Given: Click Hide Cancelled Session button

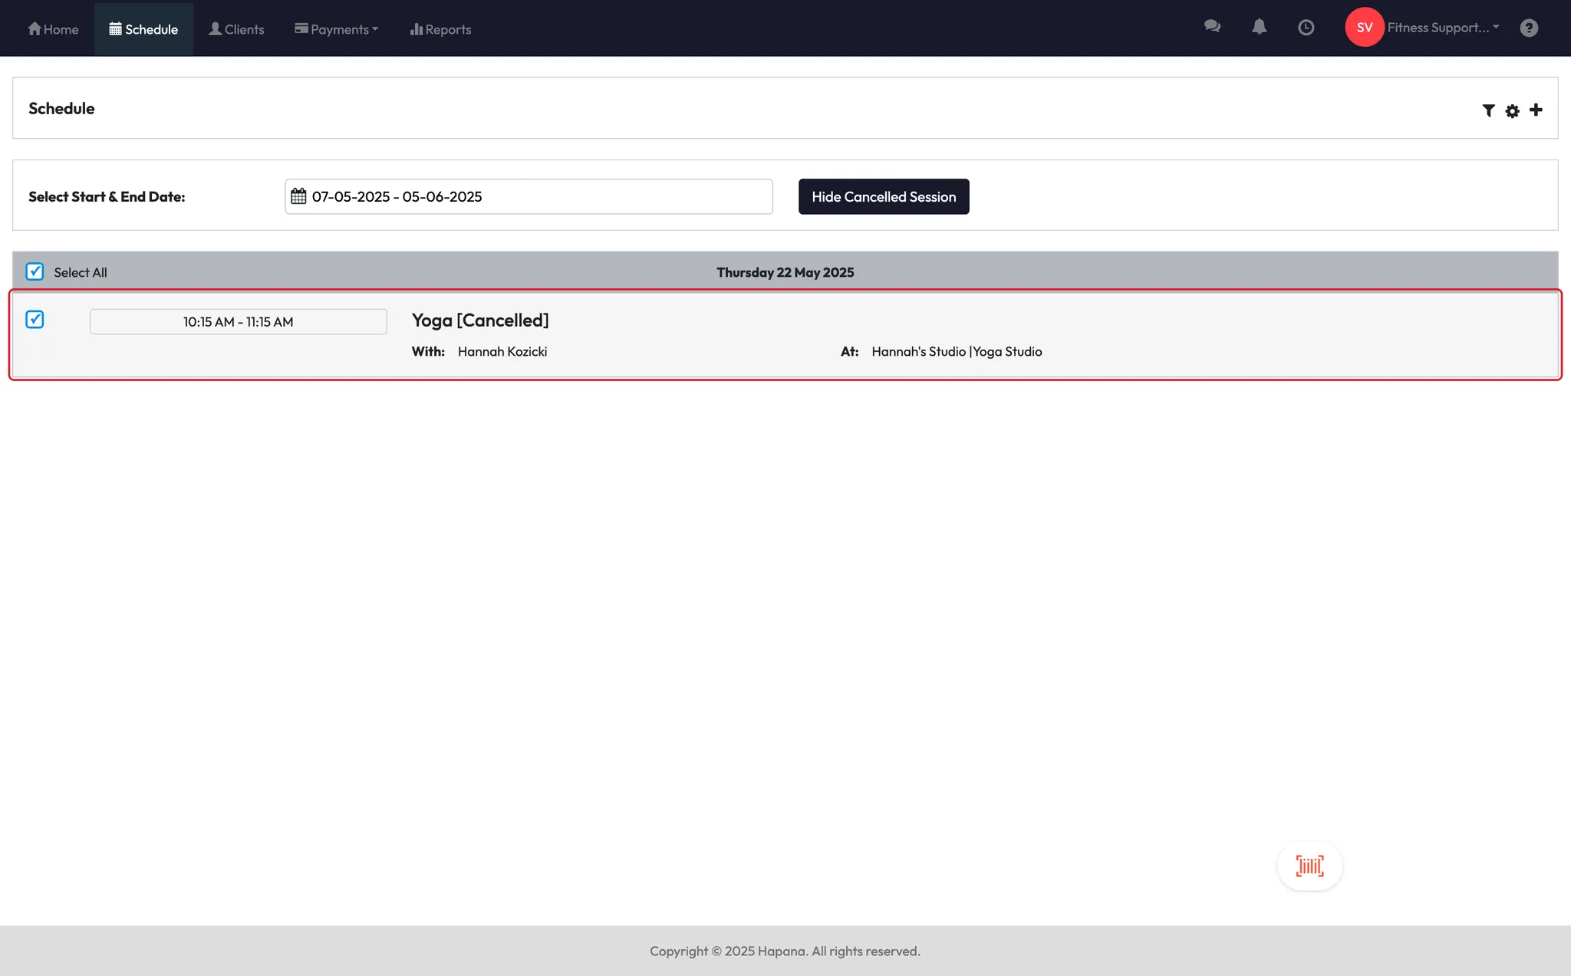Looking at the screenshot, I should tap(883, 196).
